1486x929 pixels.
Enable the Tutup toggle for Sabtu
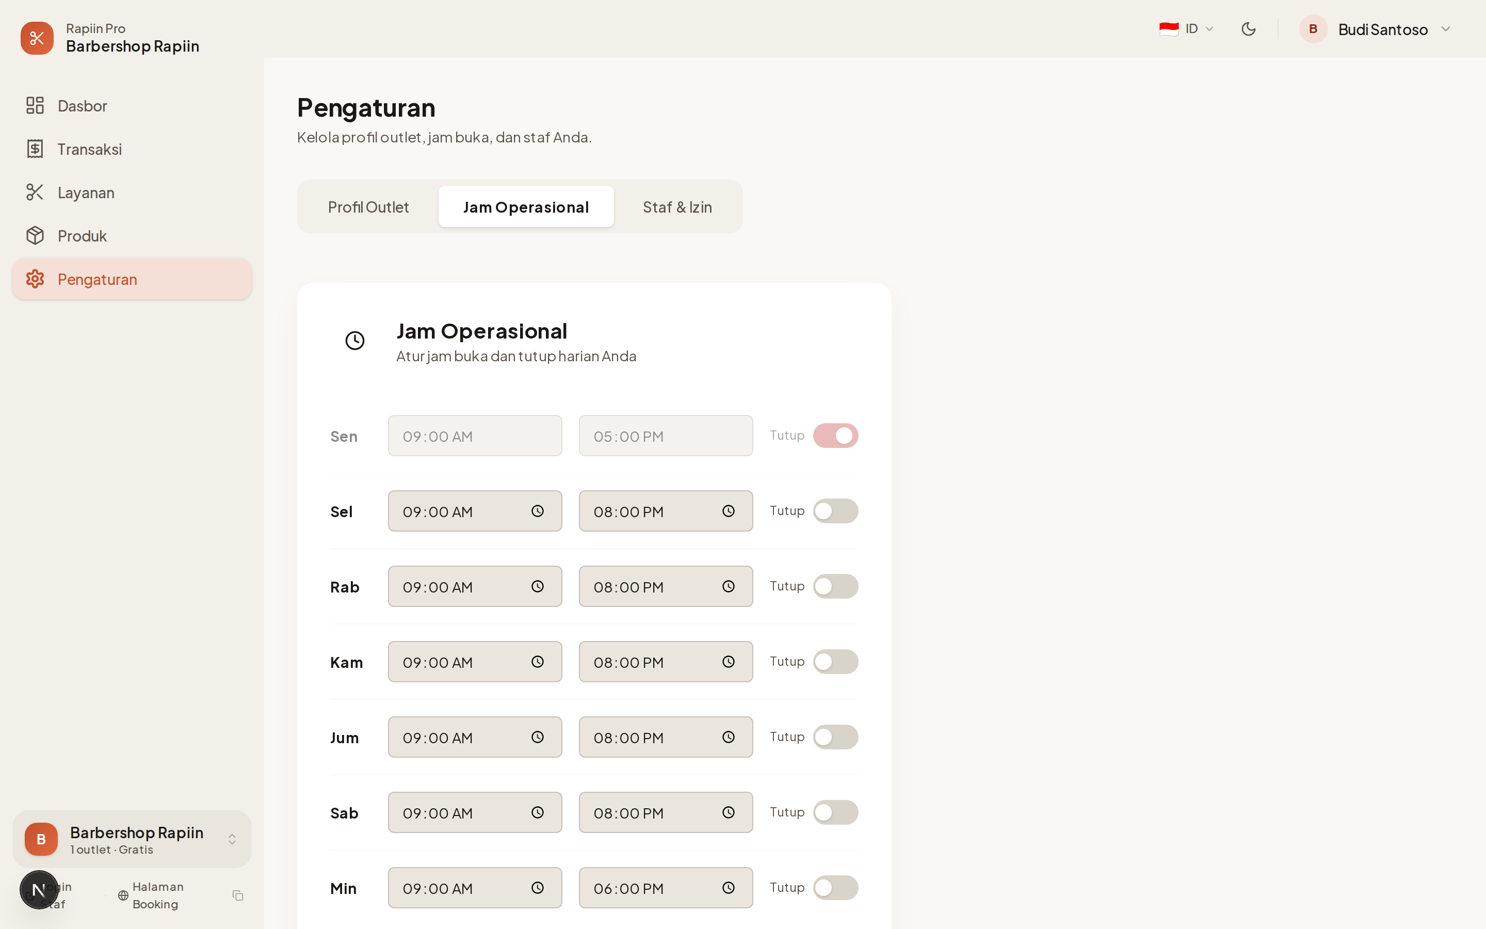tap(835, 812)
